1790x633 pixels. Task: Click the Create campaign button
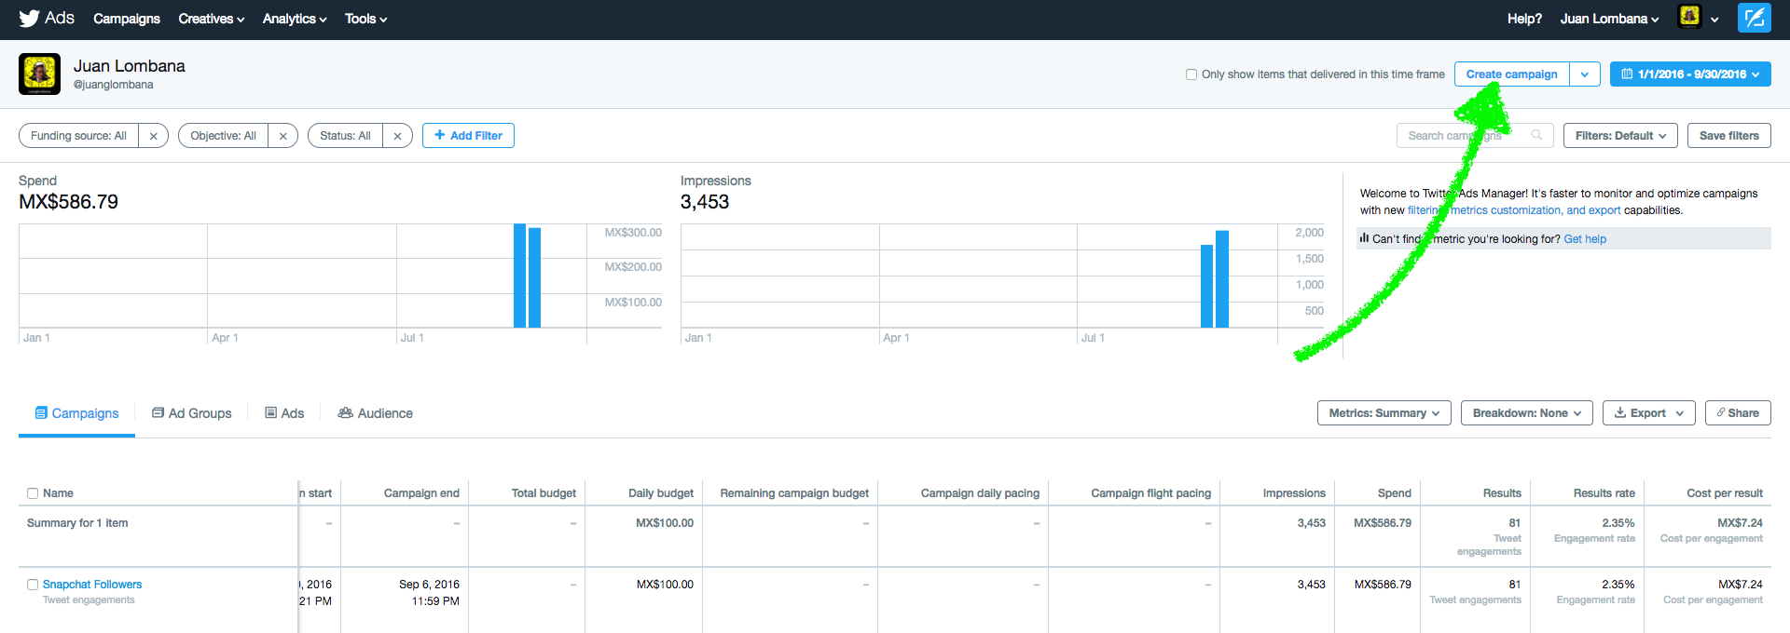tap(1511, 74)
